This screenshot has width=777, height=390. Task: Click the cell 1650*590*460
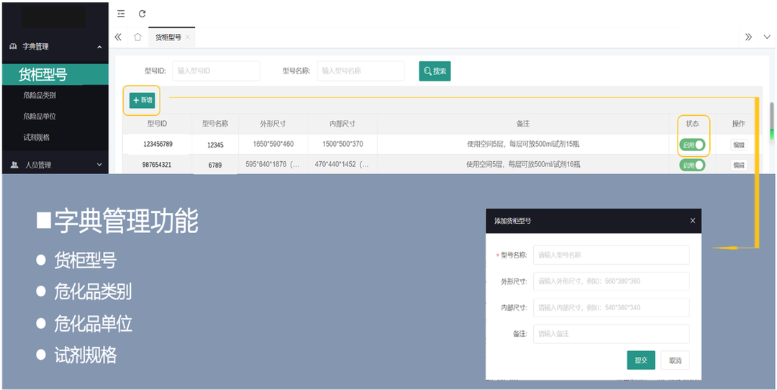point(273,144)
